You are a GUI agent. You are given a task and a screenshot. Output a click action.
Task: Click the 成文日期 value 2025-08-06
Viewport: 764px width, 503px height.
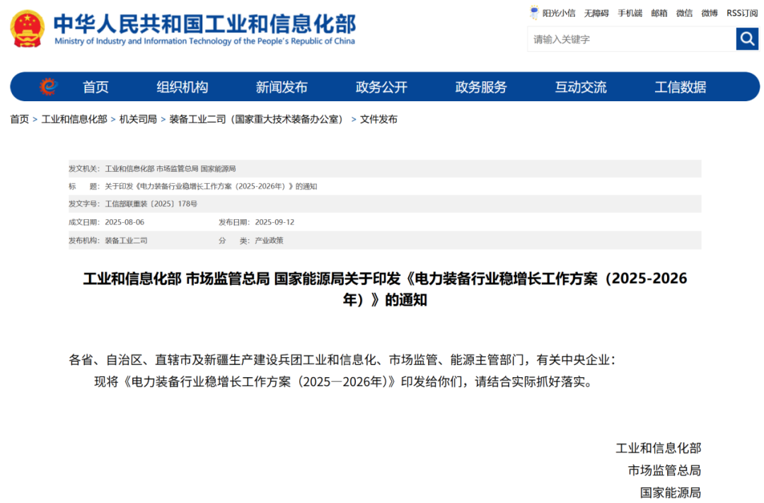(x=125, y=222)
